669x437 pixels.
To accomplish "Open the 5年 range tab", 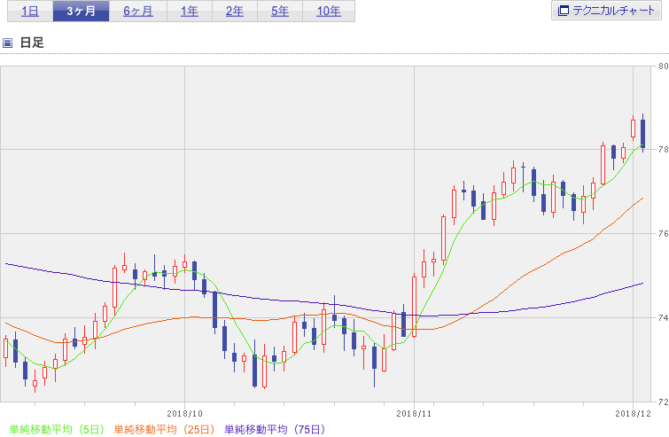I will click(x=280, y=12).
